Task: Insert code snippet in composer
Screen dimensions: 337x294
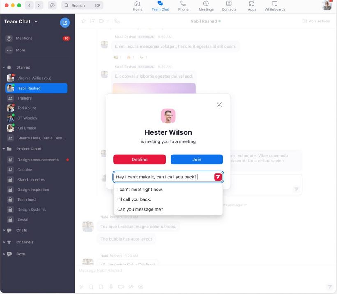Action: click(131, 287)
